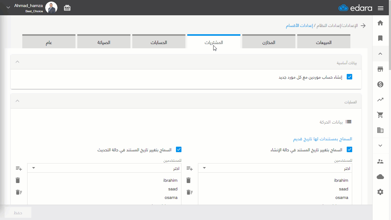Click the edara logo
Screen dimensions: 391x220
(355, 8)
